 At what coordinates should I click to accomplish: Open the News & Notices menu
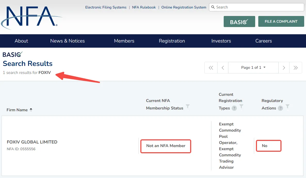tap(68, 41)
